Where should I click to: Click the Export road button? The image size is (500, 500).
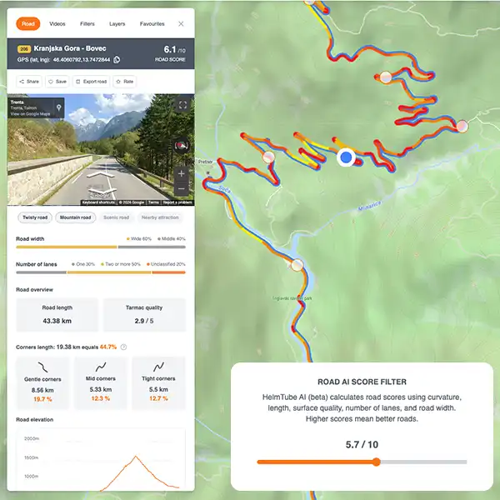(92, 82)
